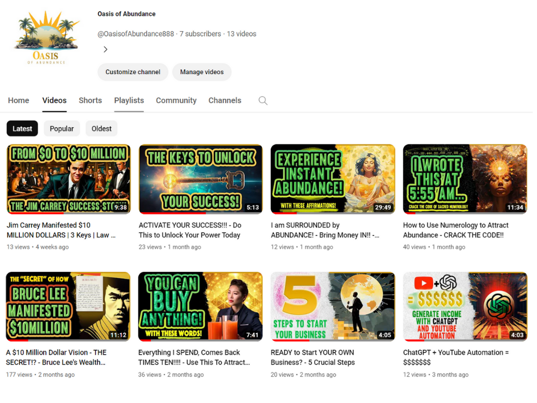Screen dimensions: 537x403
Task: Open Jim Carrey Success Story thumbnail
Action: pos(69,179)
